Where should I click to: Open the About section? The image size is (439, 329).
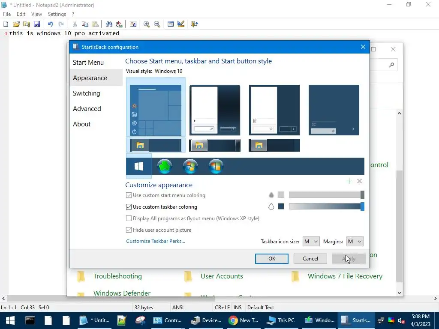(82, 124)
